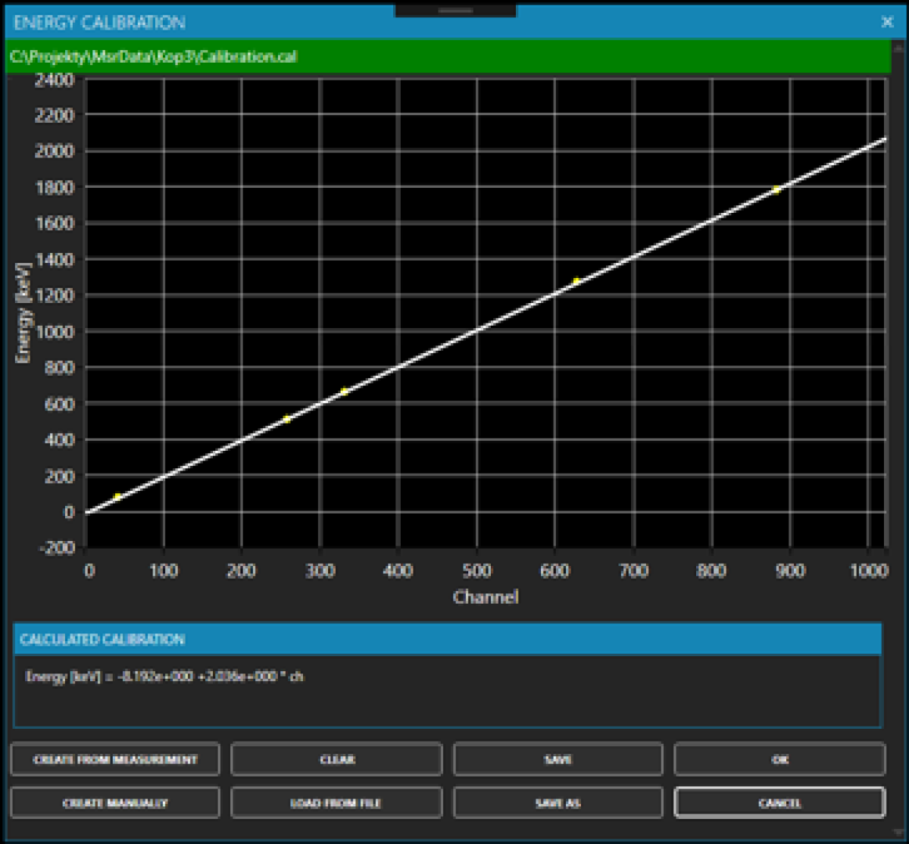Click the yellow data point near channel 40

pyautogui.click(x=117, y=495)
